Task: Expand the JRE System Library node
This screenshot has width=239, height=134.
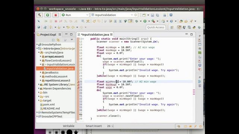Action: tap(39, 84)
